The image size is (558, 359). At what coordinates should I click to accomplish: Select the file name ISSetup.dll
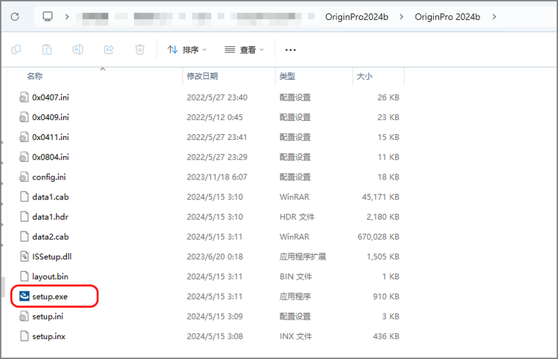coord(52,256)
